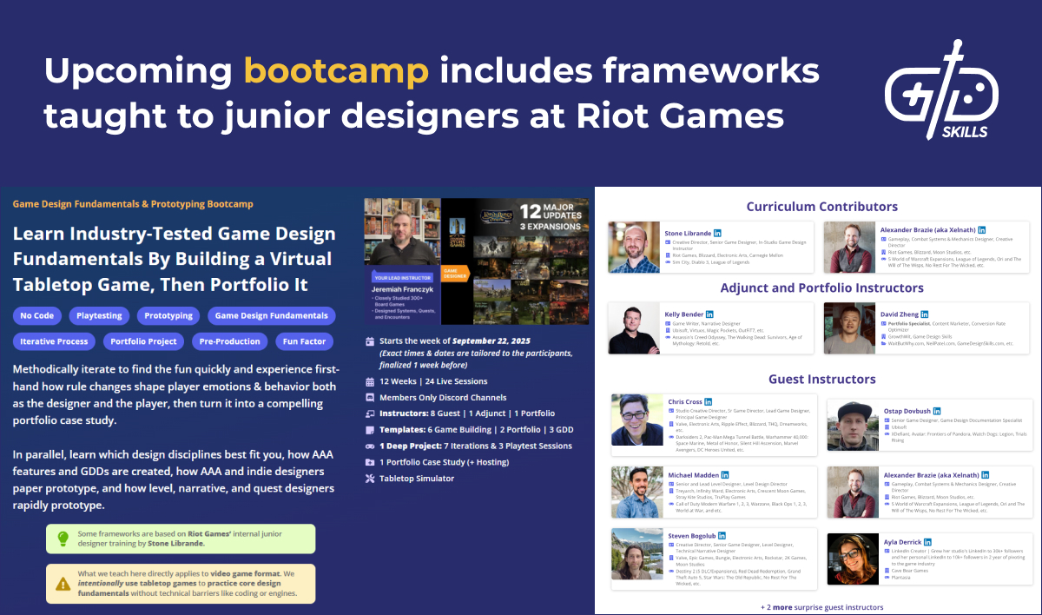
Task: Click the GD Skills controller logo
Action: pos(941,89)
